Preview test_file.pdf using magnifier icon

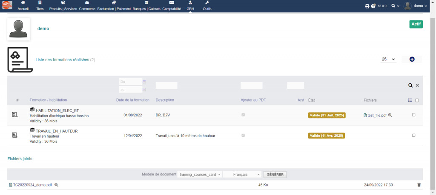390,115
